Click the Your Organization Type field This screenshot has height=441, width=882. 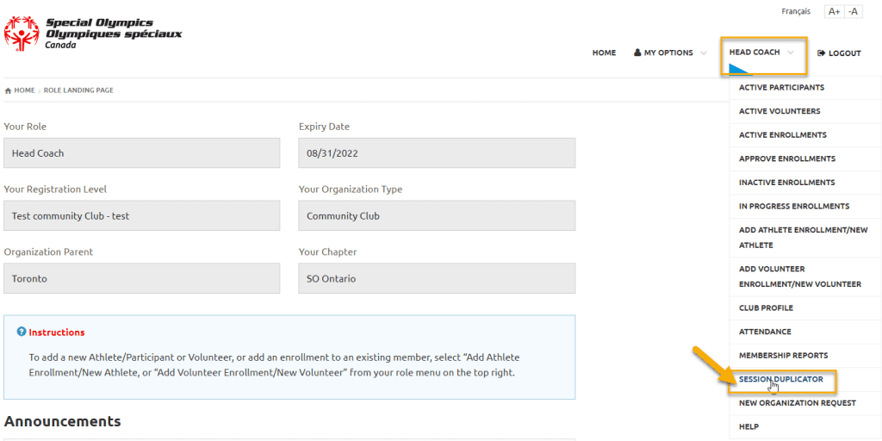click(x=437, y=216)
